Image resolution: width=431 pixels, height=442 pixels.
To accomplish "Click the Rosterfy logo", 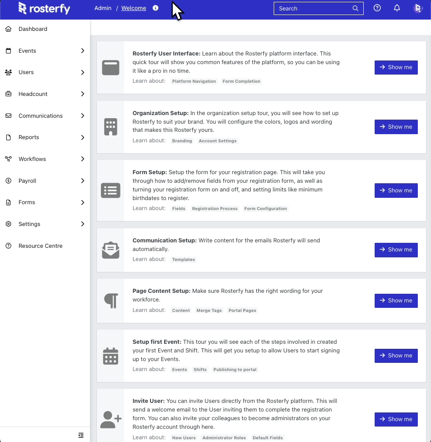I will [x=44, y=8].
